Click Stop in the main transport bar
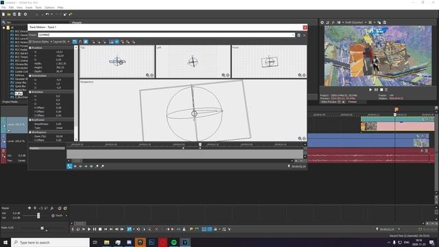Screen dimensions: 439x247 100,229
